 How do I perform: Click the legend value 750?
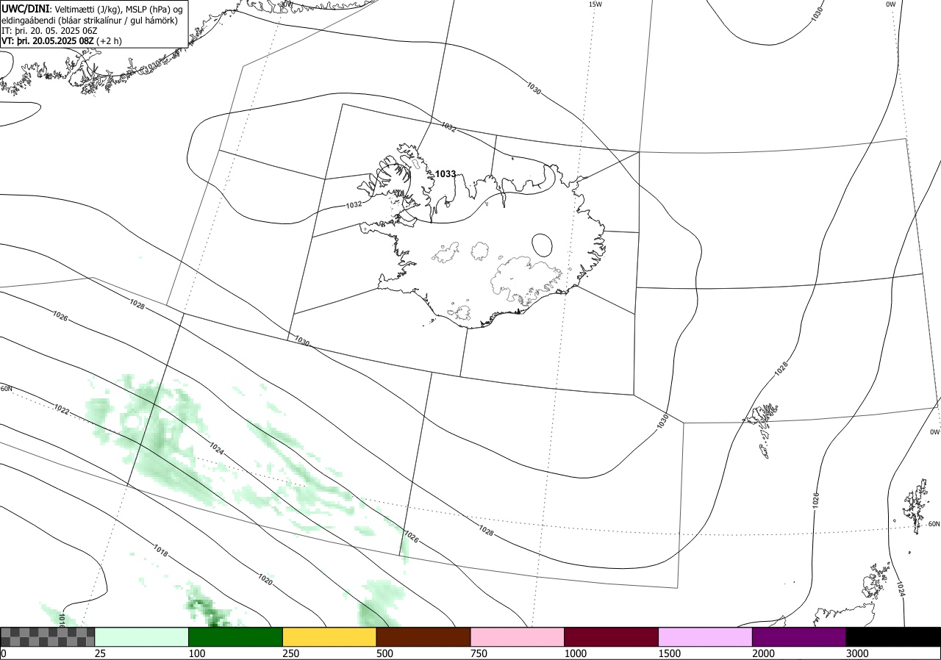point(479,653)
